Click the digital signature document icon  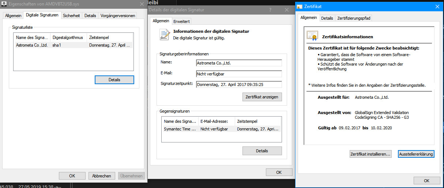165,34
